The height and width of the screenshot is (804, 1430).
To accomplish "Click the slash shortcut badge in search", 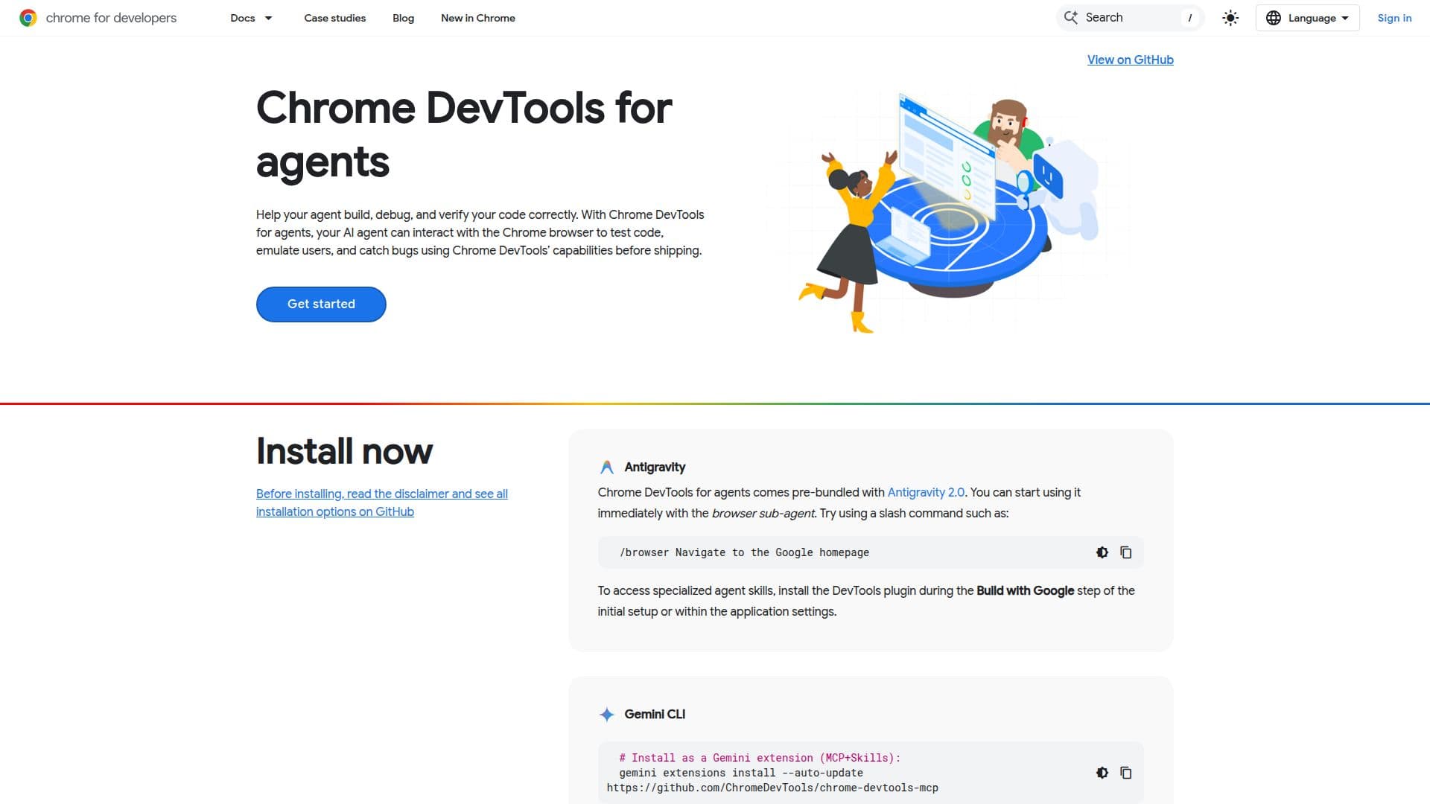I will (x=1189, y=18).
